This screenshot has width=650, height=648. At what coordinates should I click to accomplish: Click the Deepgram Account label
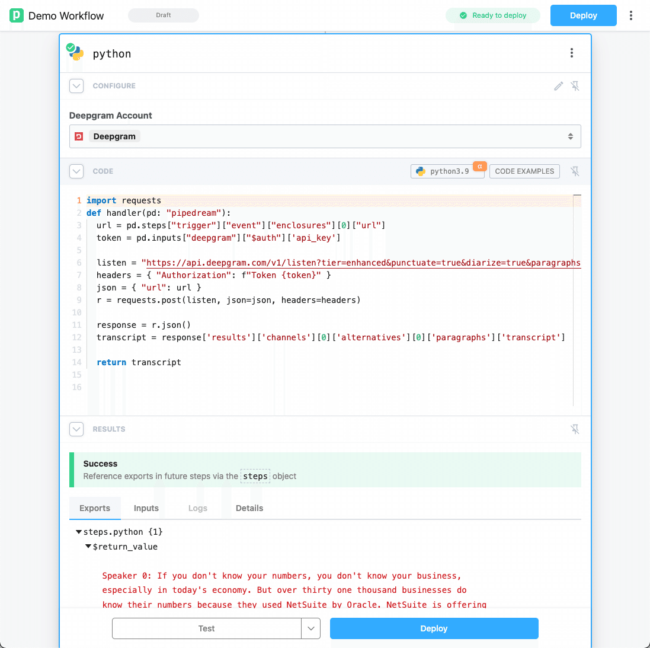click(111, 116)
